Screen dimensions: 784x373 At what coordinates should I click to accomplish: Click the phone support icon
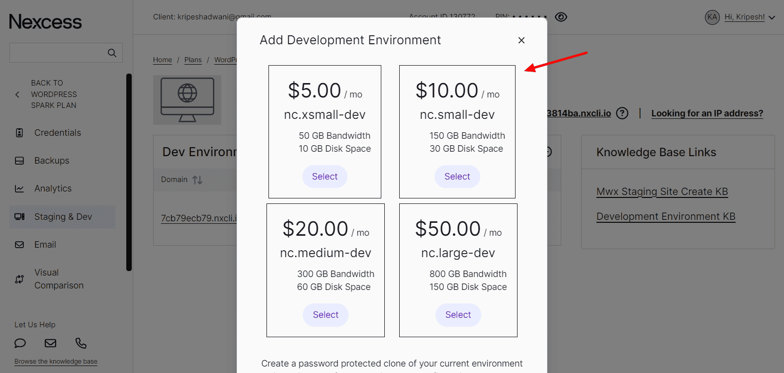[81, 343]
